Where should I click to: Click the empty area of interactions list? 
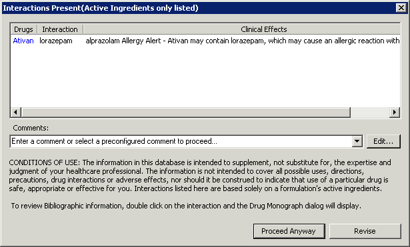(x=205, y=77)
